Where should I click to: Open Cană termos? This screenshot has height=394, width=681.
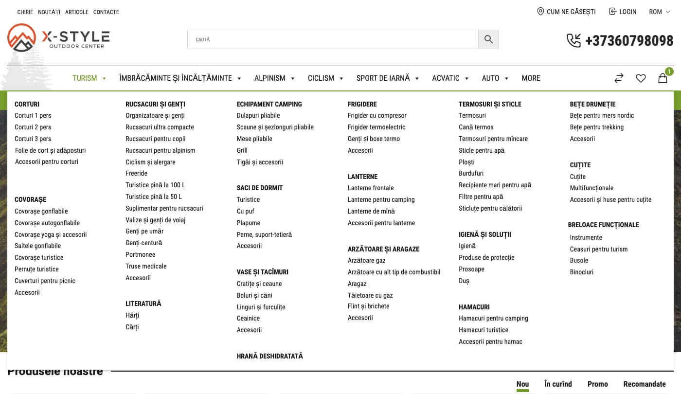[476, 127]
